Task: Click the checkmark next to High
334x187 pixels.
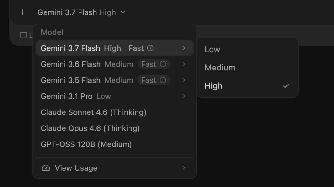Action: pos(286,86)
